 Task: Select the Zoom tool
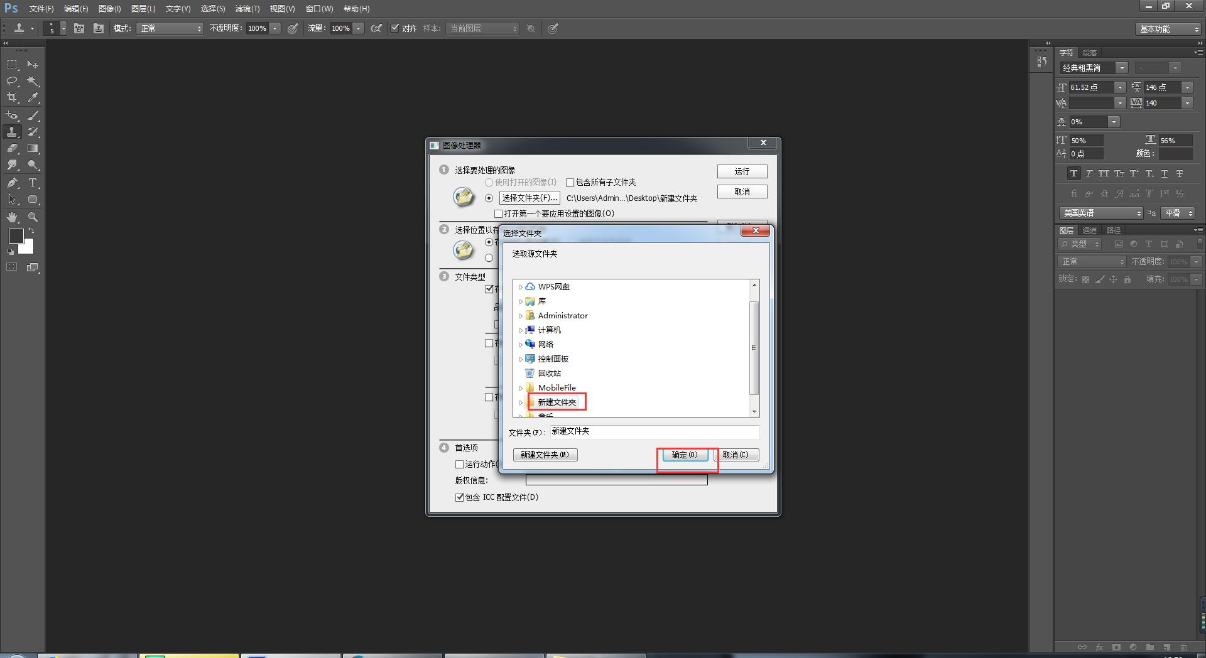pyautogui.click(x=33, y=217)
